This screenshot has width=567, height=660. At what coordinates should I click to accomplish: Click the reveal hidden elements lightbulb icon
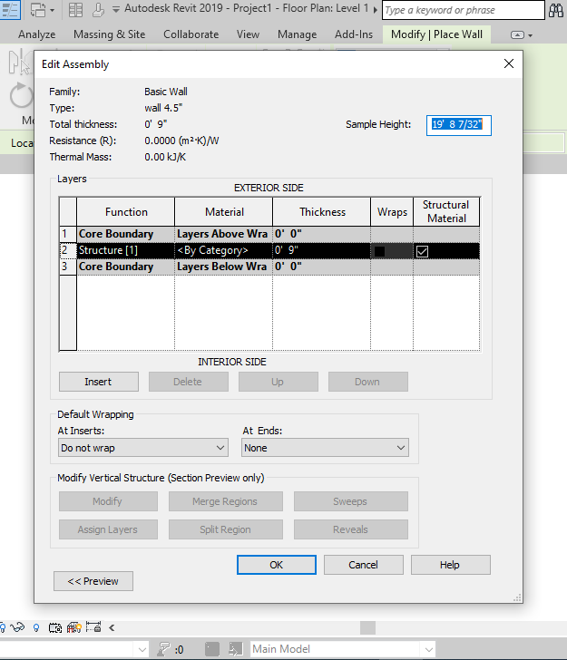pyautogui.click(x=36, y=628)
